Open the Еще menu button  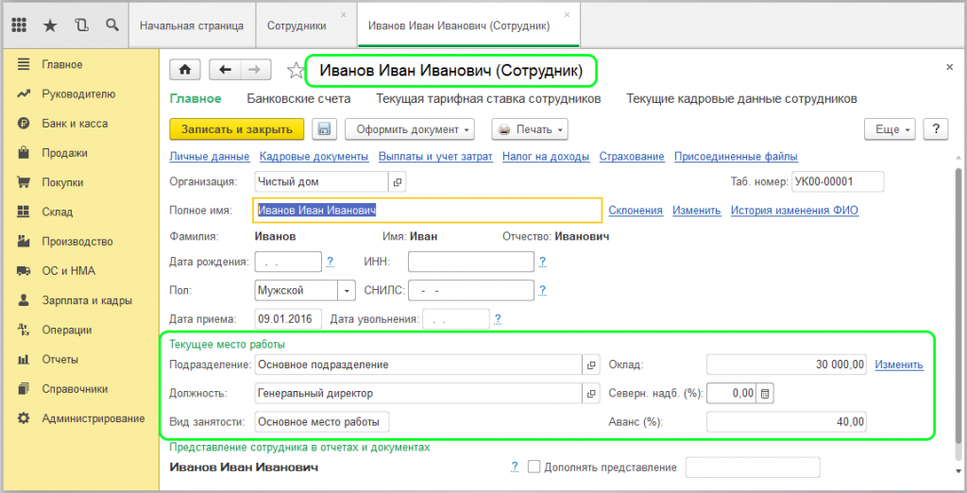890,129
